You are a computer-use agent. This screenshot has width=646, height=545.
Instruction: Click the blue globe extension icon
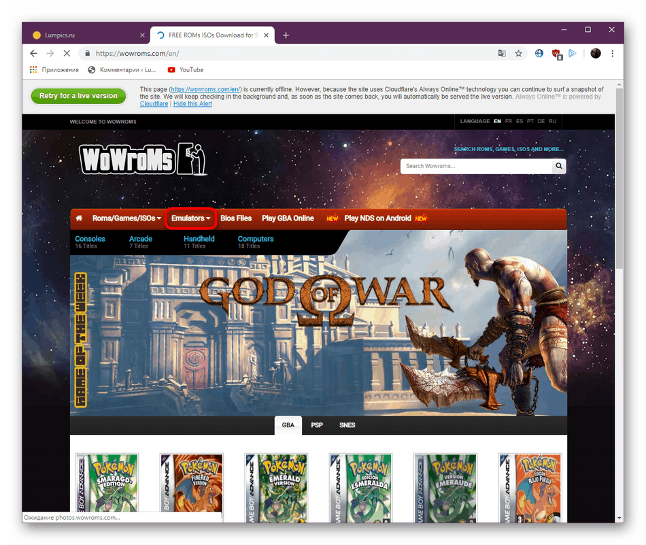539,53
